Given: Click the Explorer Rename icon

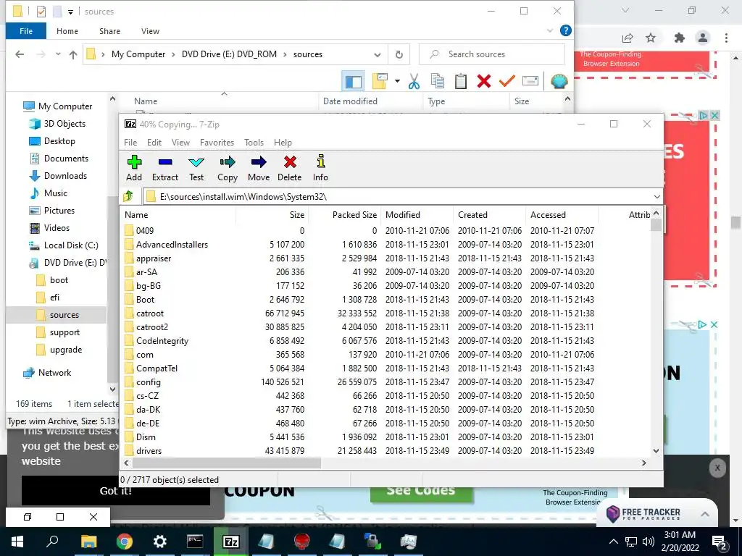Looking at the screenshot, I should click(530, 81).
